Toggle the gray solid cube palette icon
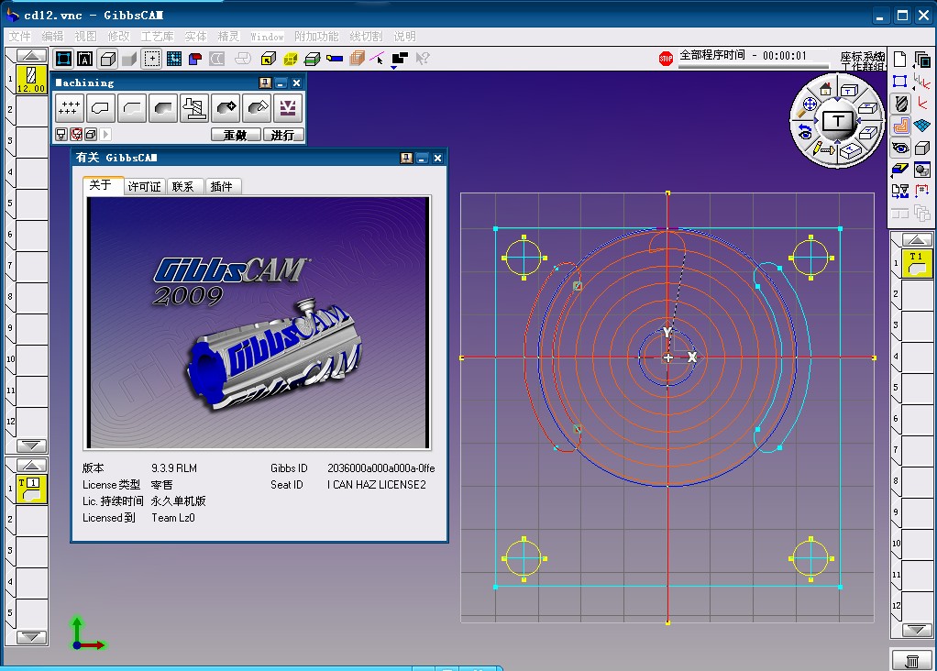Viewport: 937px width, 671px height. [x=922, y=148]
